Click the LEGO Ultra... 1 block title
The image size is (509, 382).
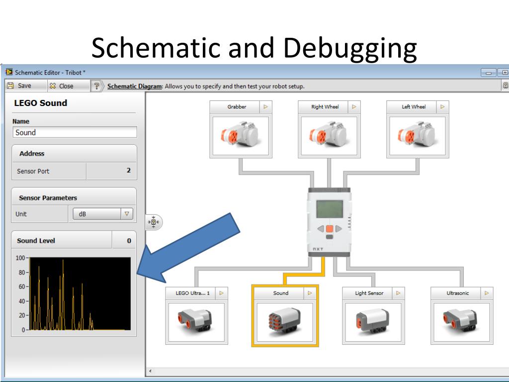[x=193, y=293]
